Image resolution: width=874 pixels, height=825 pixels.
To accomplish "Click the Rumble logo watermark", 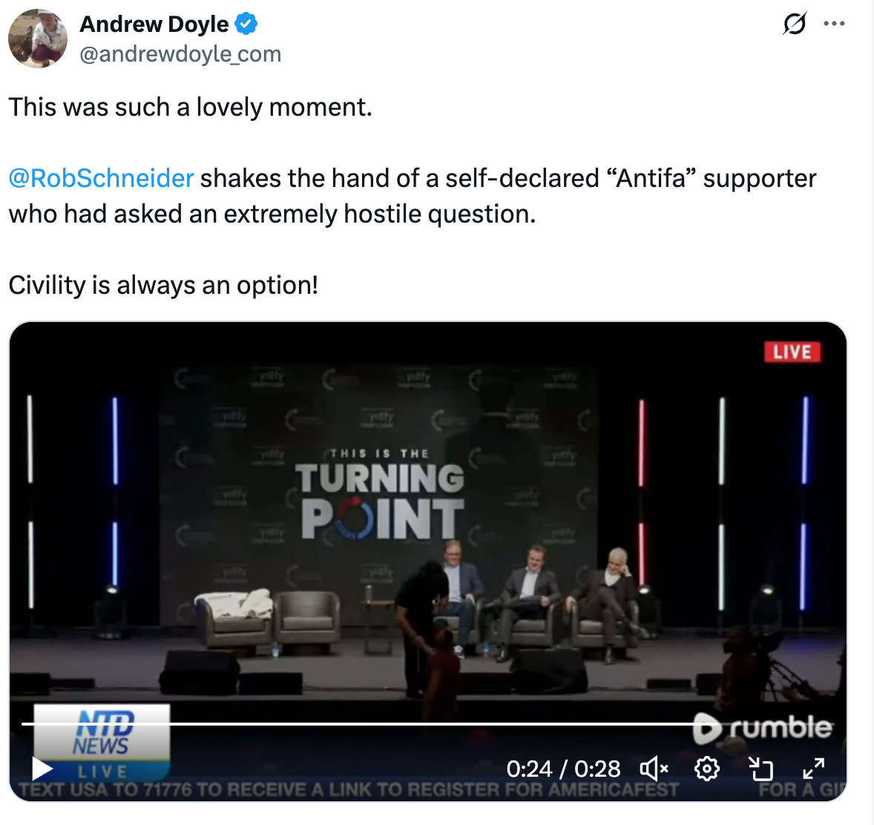I will pyautogui.click(x=763, y=728).
